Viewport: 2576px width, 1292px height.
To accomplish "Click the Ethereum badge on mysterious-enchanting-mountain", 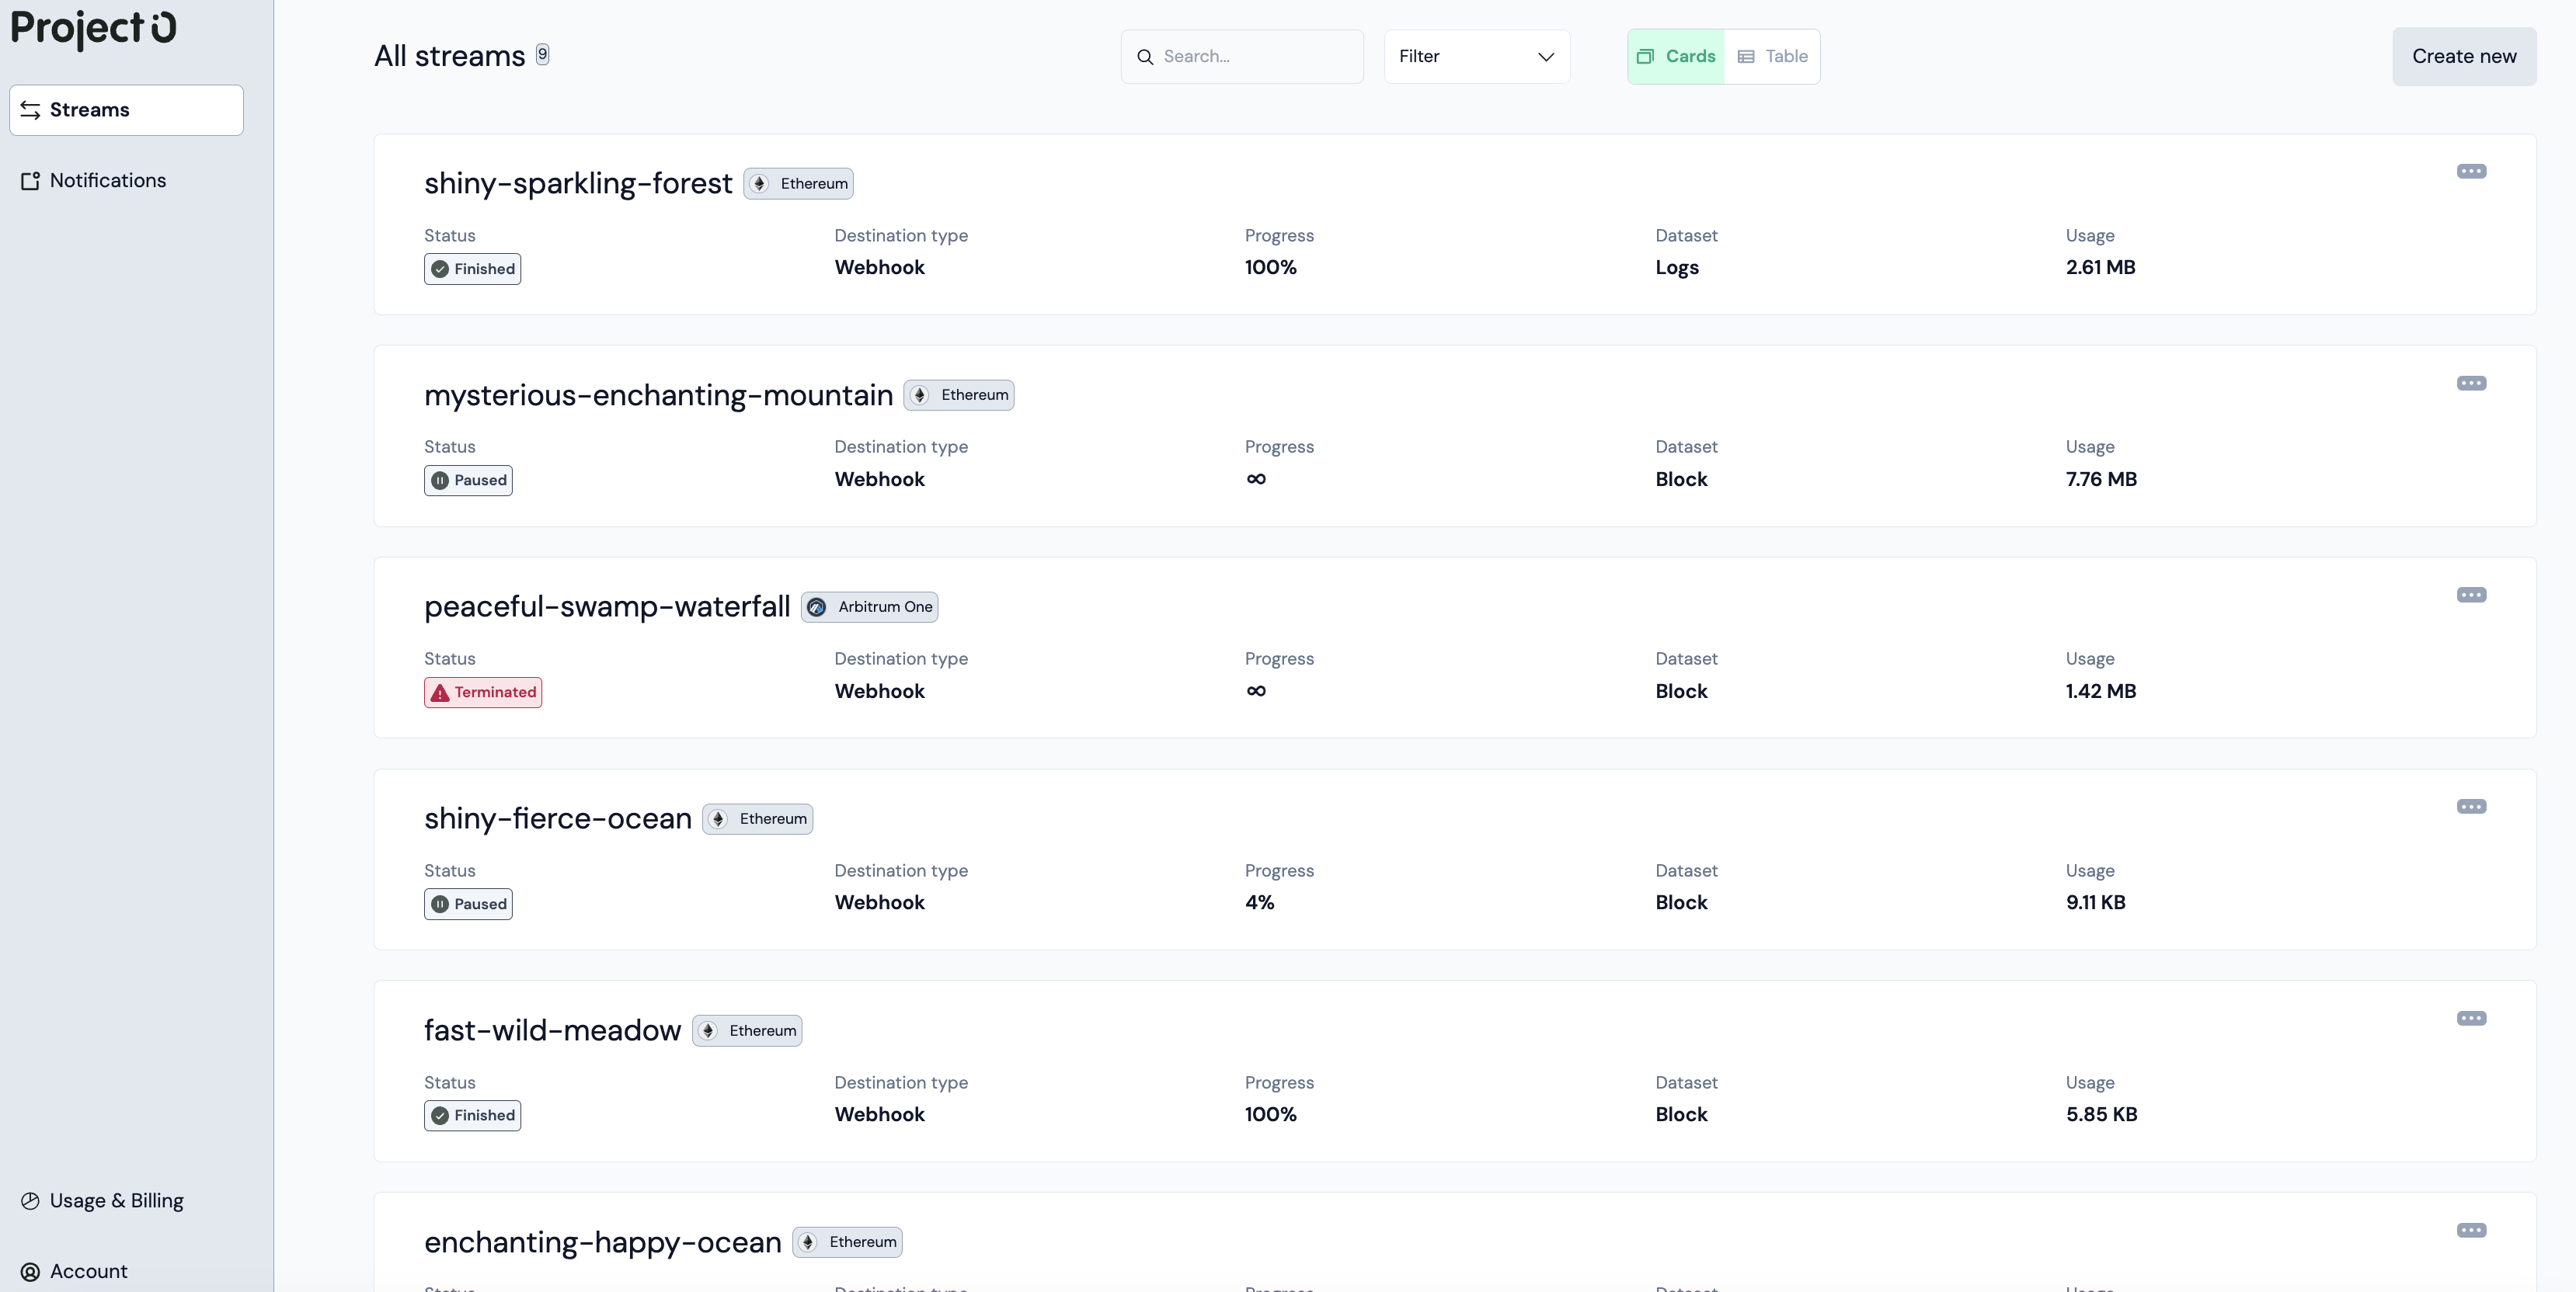I will click(x=959, y=394).
